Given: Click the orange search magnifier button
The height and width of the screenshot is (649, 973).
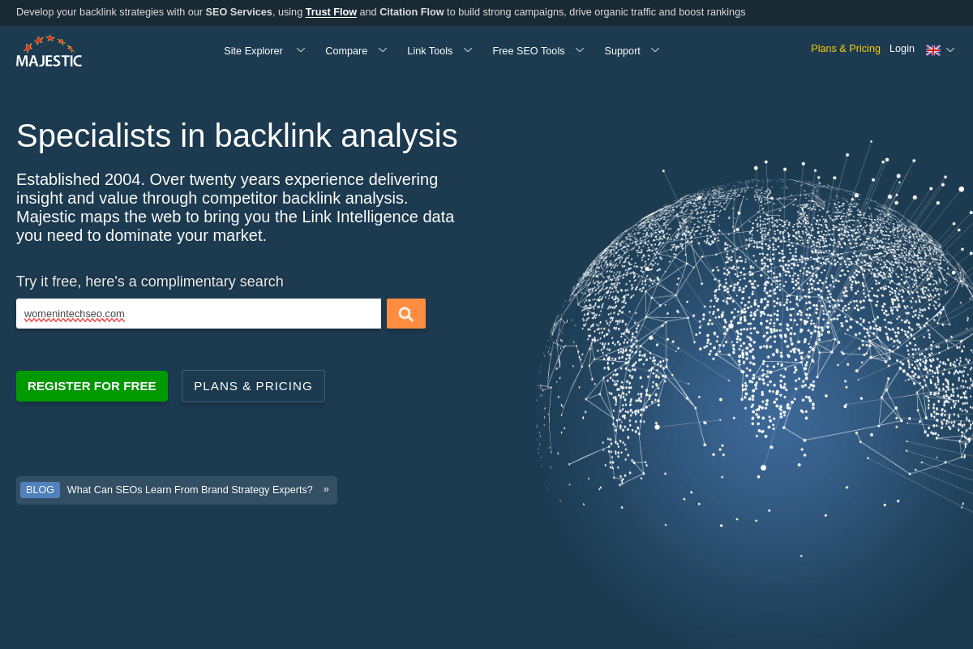Looking at the screenshot, I should pyautogui.click(x=406, y=314).
